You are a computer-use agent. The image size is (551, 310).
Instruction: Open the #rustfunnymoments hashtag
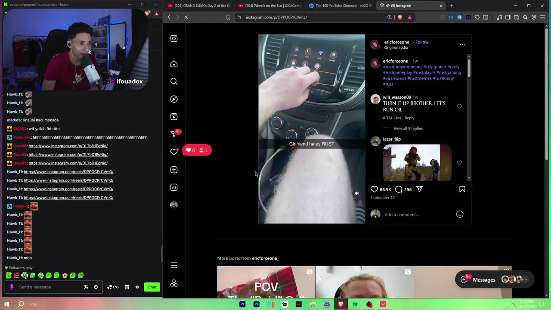[x=402, y=67]
